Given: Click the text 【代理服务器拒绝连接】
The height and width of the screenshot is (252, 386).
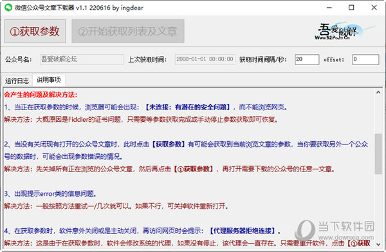Looking at the screenshot, I should tap(243, 231).
